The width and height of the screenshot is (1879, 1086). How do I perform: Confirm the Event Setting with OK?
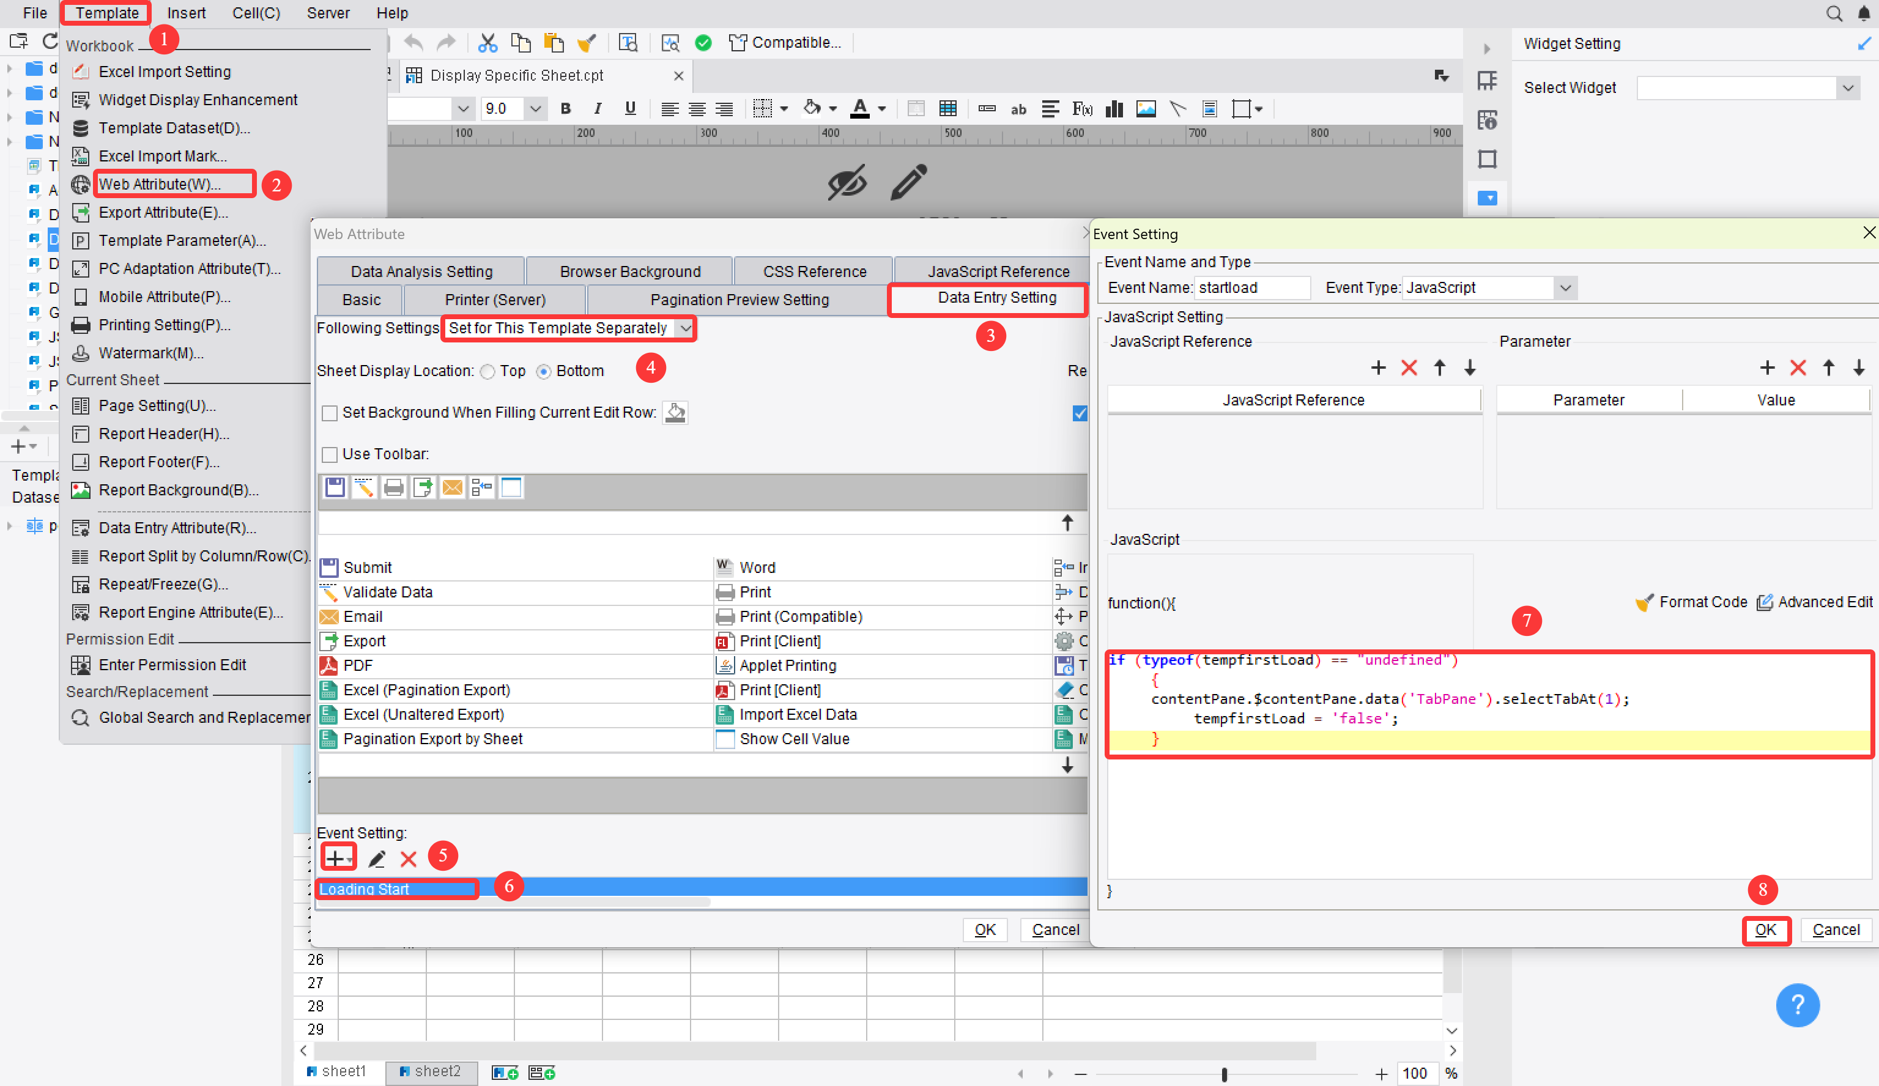[x=1766, y=930]
